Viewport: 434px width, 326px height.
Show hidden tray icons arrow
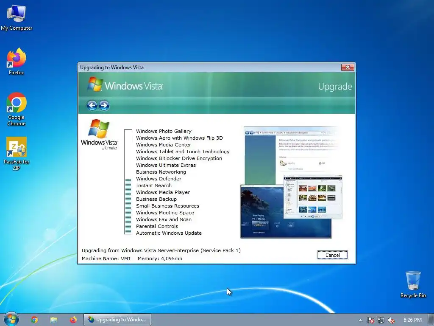tap(360, 320)
